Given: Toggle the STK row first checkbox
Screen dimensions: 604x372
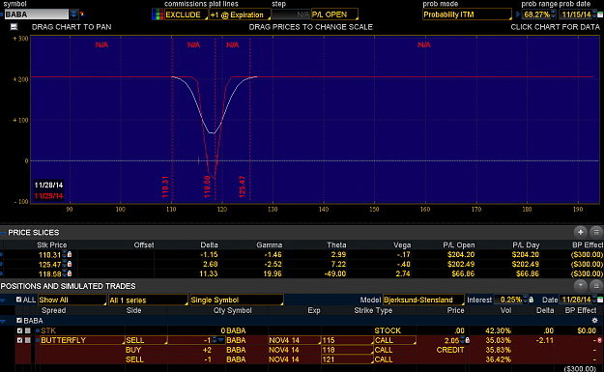Looking at the screenshot, I should 19,330.
